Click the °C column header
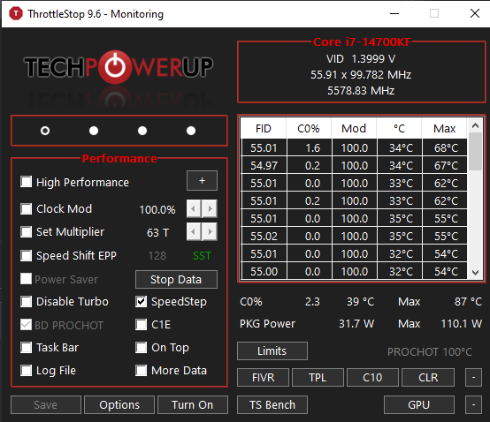490x422 pixels. click(x=399, y=129)
